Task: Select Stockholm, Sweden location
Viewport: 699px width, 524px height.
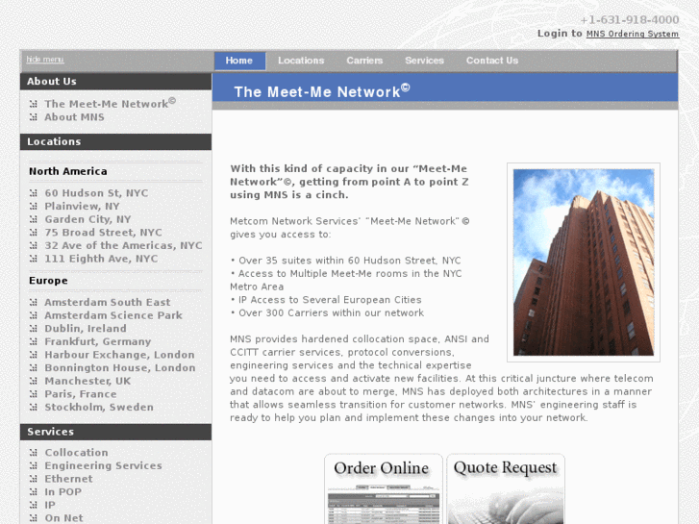Action: [x=99, y=407]
